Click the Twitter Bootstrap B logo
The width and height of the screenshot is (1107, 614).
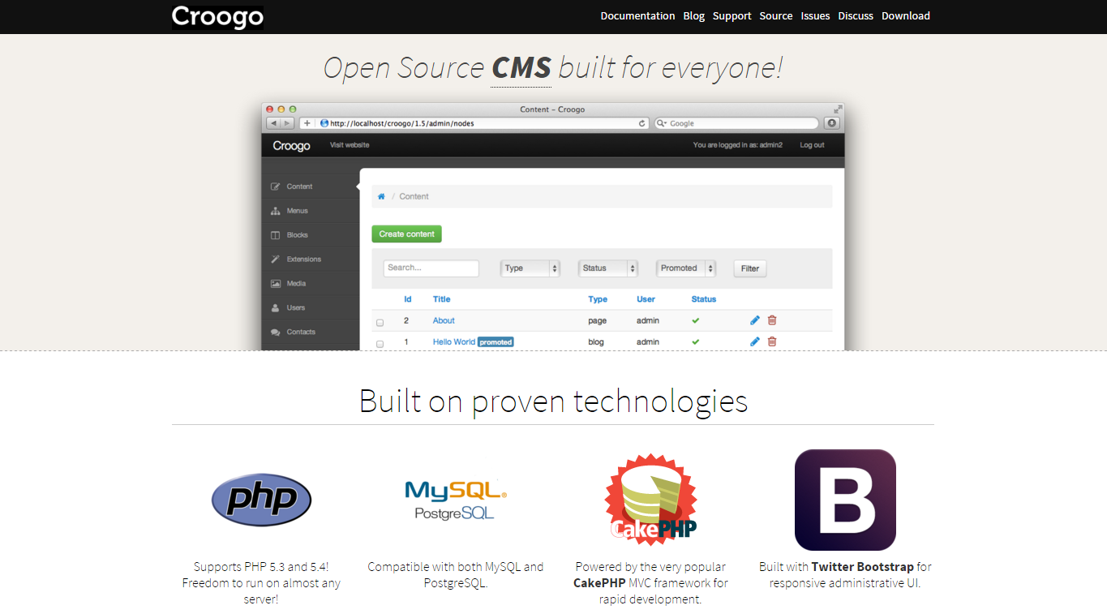pyautogui.click(x=845, y=500)
